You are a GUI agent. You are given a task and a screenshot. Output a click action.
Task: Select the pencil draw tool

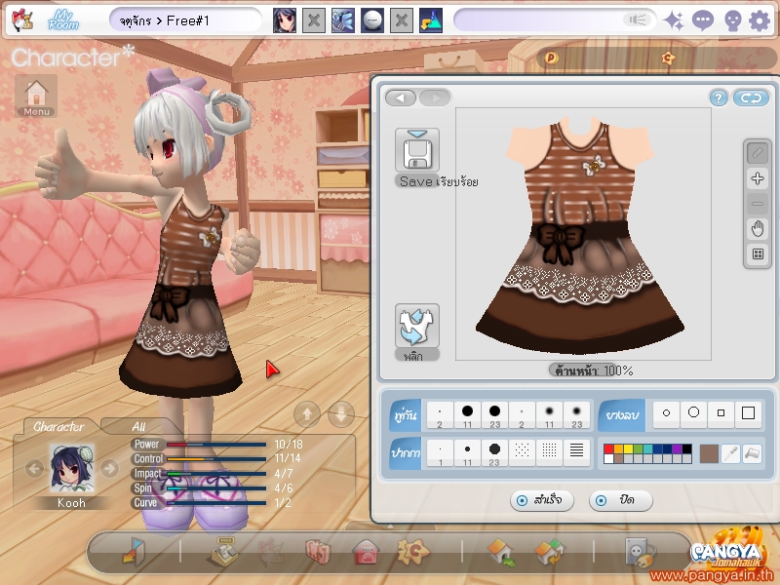tap(758, 153)
